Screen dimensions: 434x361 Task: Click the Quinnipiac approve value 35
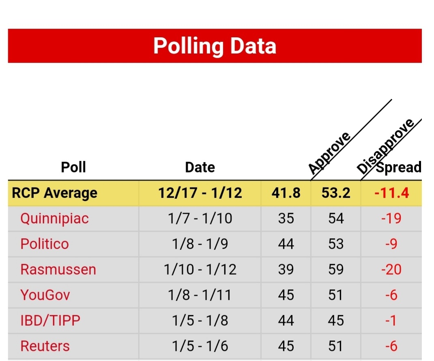(x=286, y=219)
